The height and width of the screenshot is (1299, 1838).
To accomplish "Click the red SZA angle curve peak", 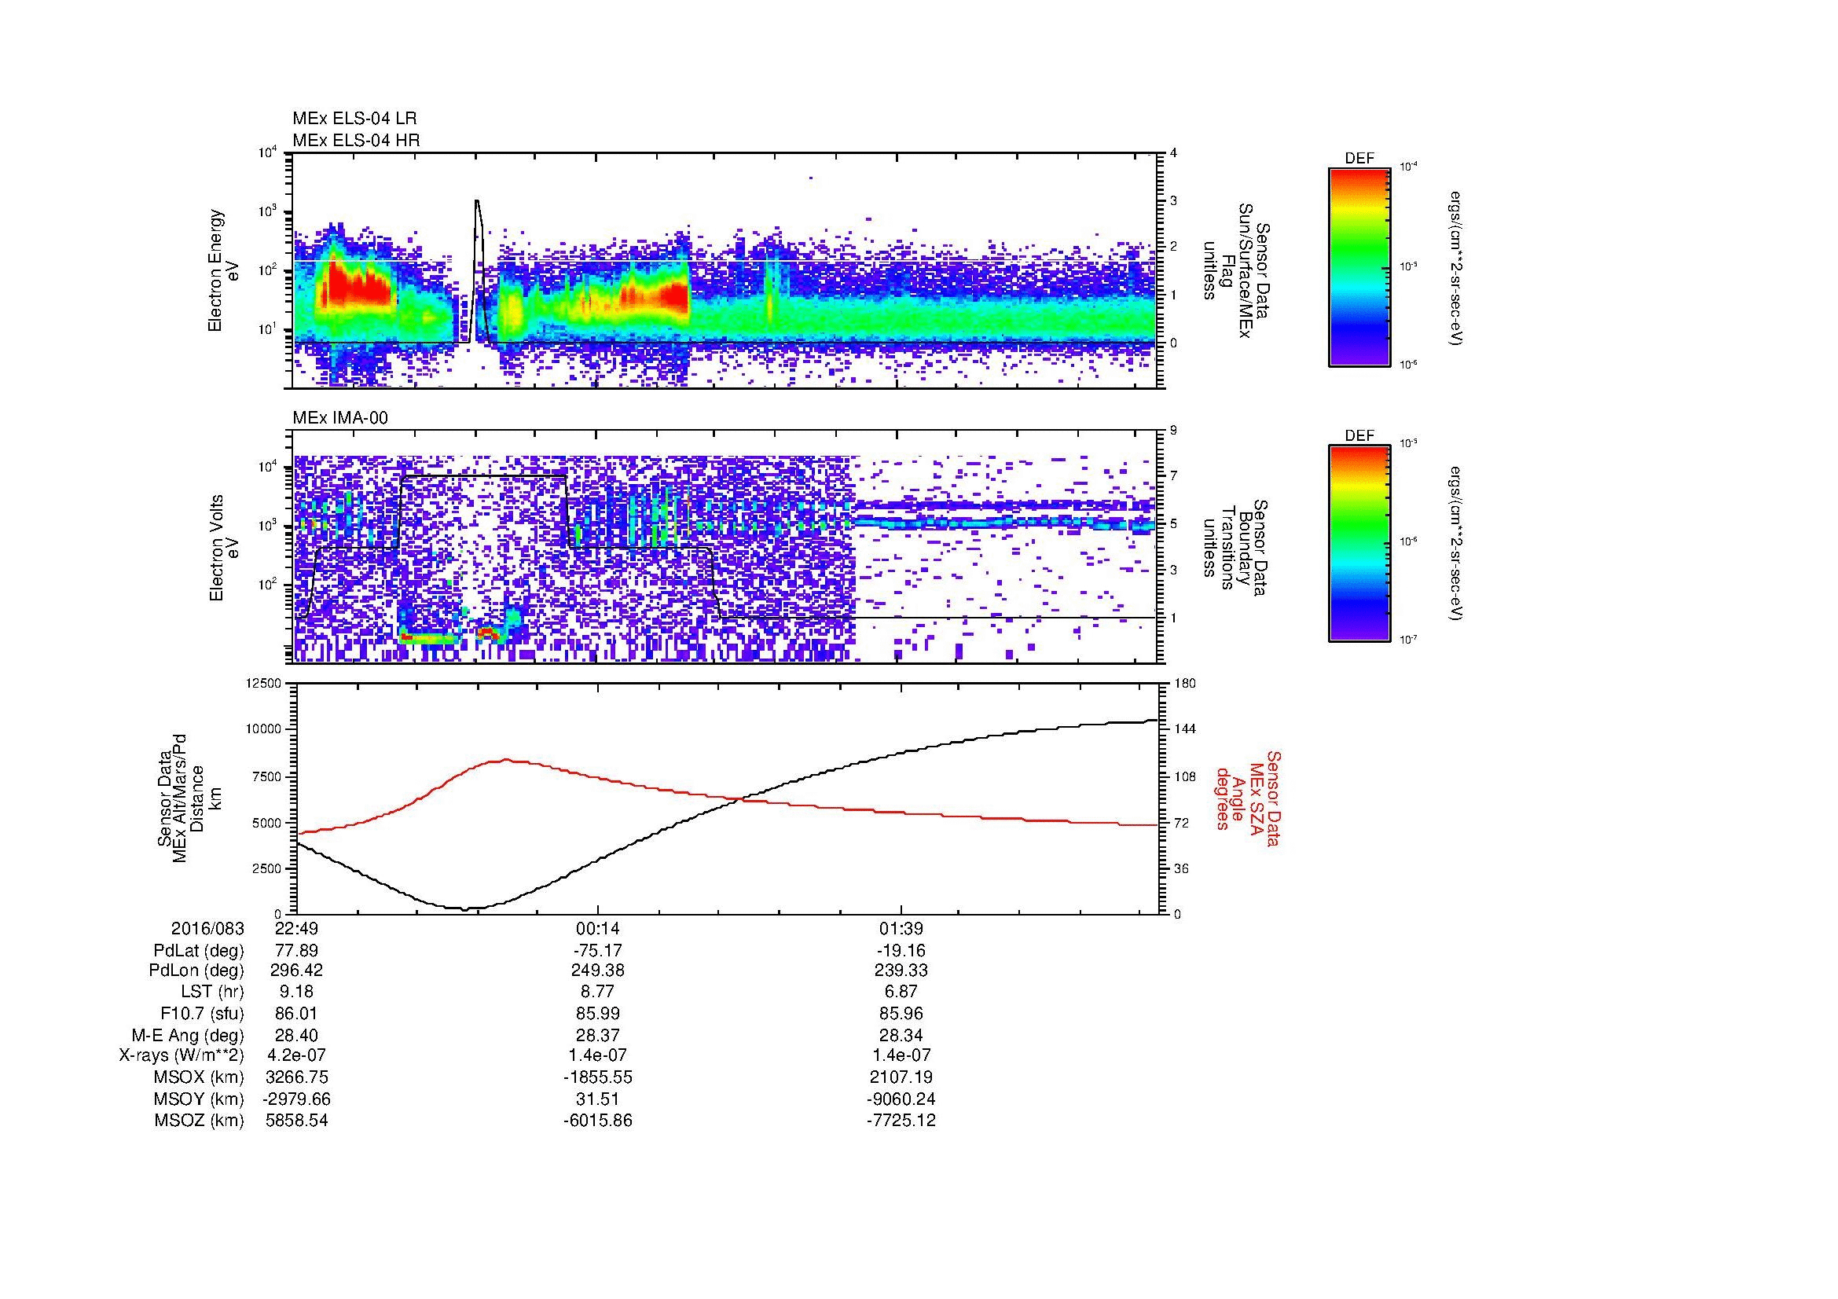I will point(506,761).
